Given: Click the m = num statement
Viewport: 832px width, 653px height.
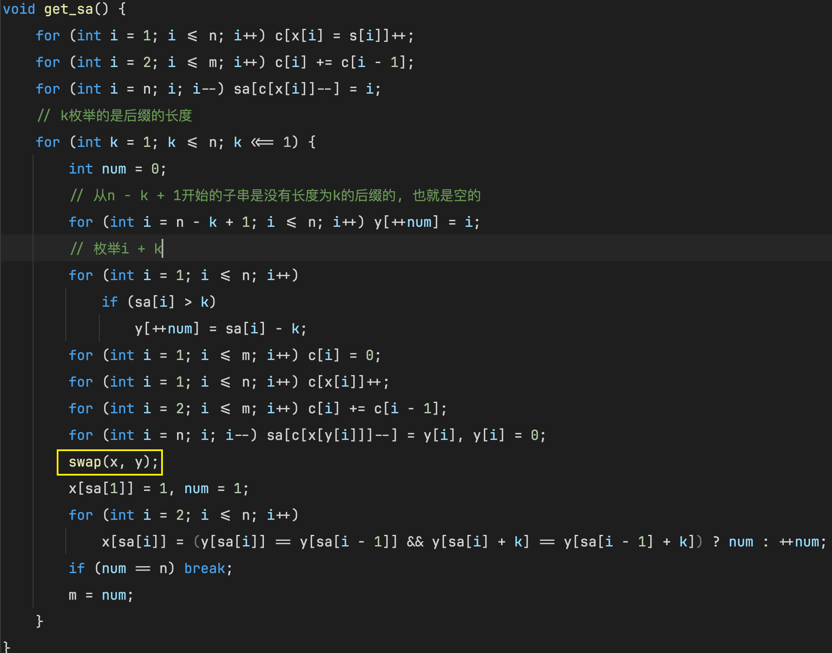Looking at the screenshot, I should 101,595.
